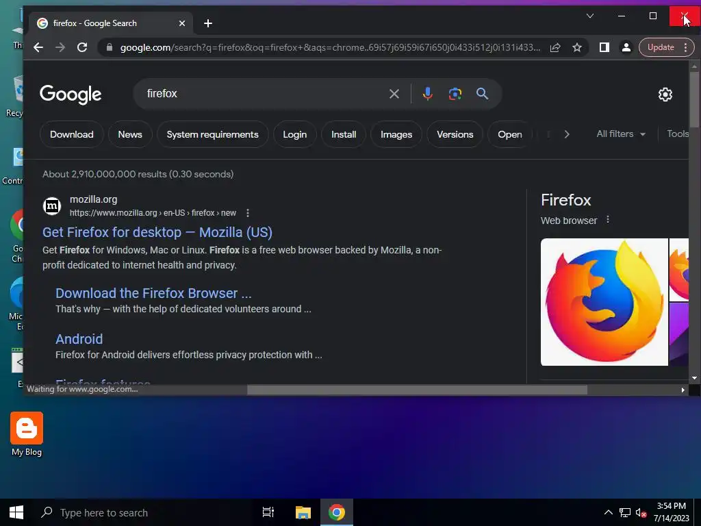The height and width of the screenshot is (526, 701).
Task: Click the Google logo
Action: [x=71, y=95]
